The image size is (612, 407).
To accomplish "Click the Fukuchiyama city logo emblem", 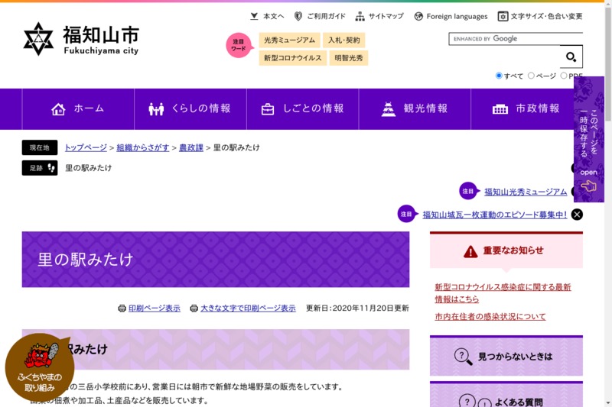I will click(x=38, y=39).
